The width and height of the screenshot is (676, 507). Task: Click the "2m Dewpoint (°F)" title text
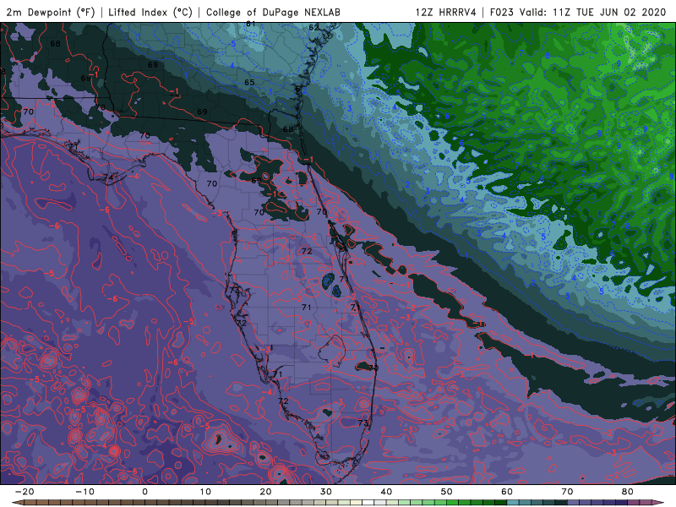pos(51,12)
